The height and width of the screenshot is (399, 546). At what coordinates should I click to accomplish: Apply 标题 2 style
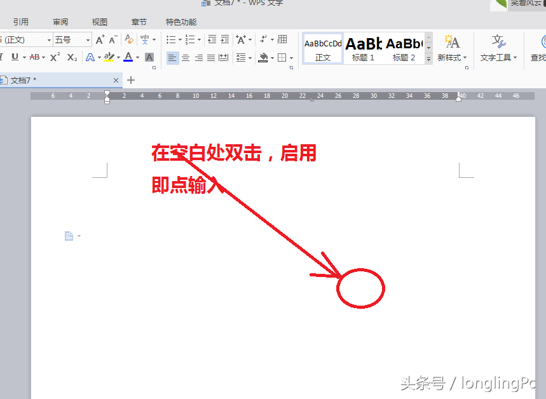404,48
